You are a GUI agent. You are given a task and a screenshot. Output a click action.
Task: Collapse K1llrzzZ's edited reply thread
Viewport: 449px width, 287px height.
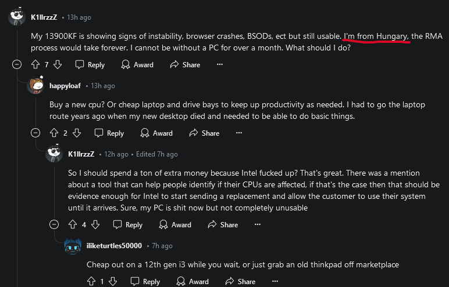[54, 225]
